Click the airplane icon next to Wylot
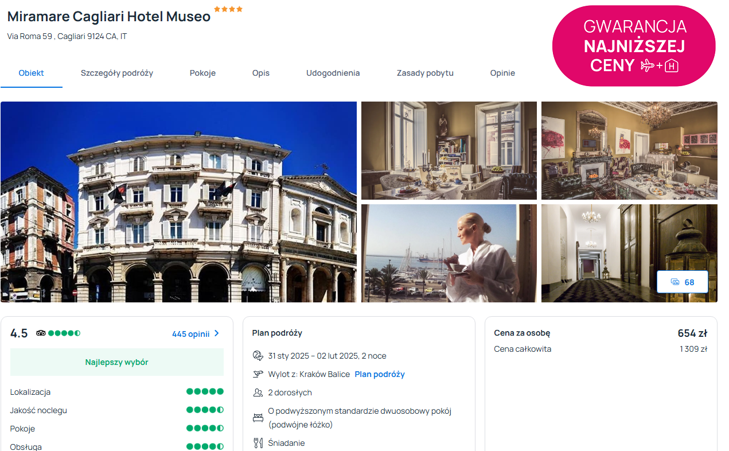 [258, 374]
